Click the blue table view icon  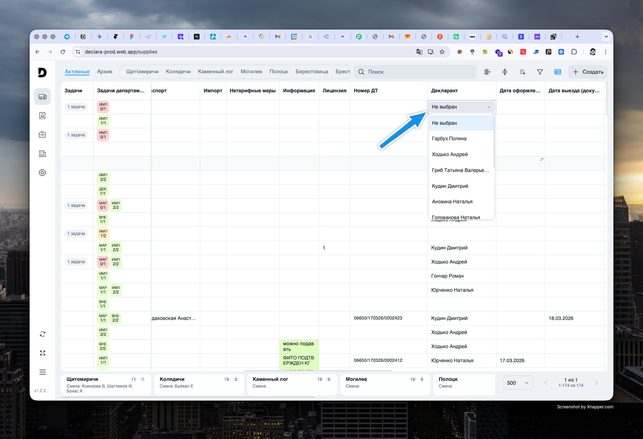pos(558,72)
